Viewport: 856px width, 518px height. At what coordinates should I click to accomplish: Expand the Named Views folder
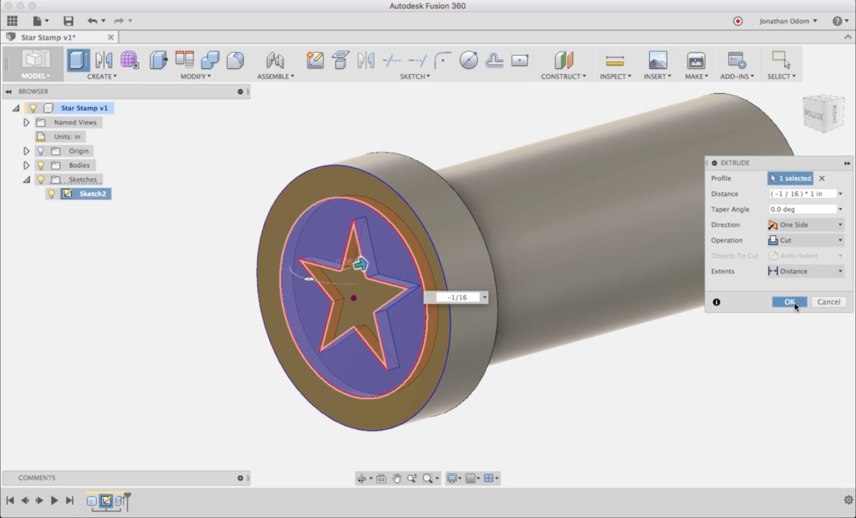pyautogui.click(x=26, y=123)
